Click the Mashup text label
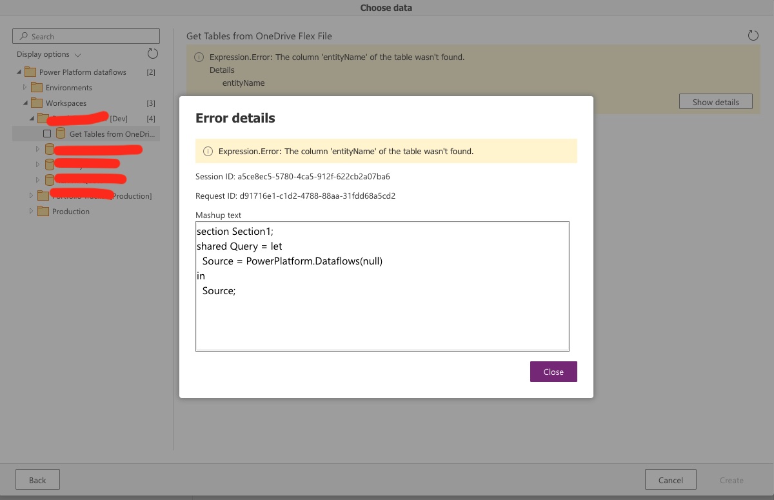Image resolution: width=774 pixels, height=500 pixels. coord(218,215)
